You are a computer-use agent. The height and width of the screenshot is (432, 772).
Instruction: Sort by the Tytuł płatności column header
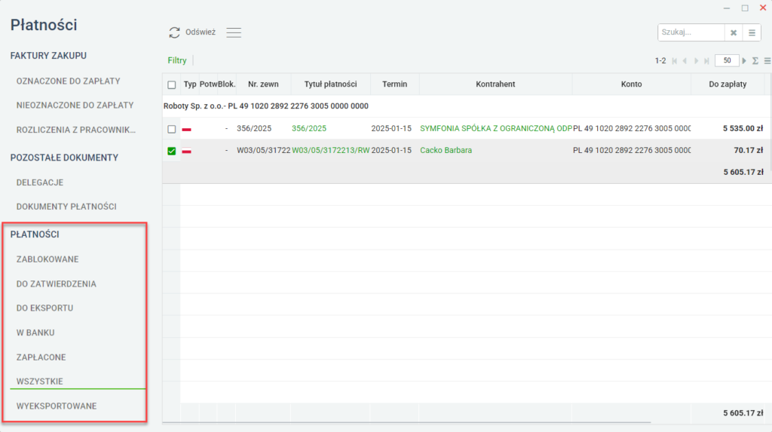click(330, 84)
